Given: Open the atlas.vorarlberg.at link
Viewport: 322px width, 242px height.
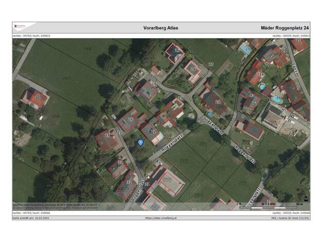Looking at the screenshot, I should click(160, 218).
